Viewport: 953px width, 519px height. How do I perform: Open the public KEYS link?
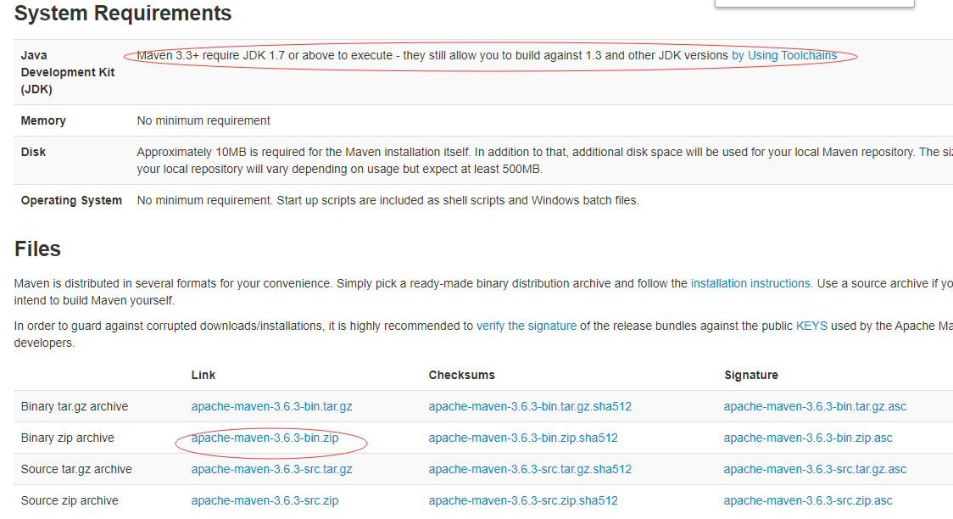pos(811,326)
